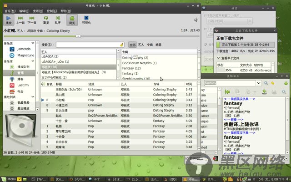291x182 pixels.
Task: Sort tracks by the genre (流派) column
Action: pyautogui.click(x=103, y=84)
